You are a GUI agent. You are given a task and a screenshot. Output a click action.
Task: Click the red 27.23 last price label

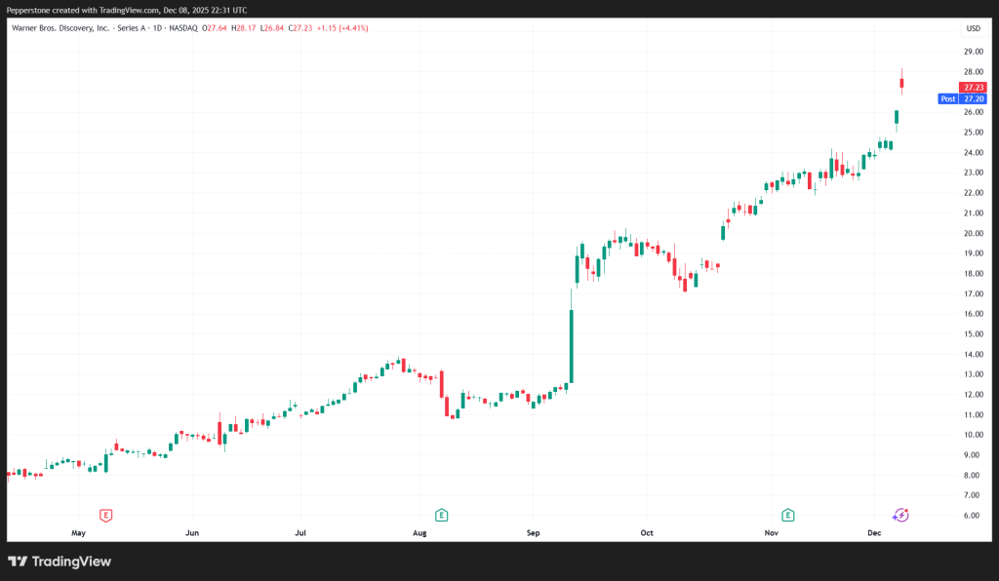pyautogui.click(x=973, y=87)
